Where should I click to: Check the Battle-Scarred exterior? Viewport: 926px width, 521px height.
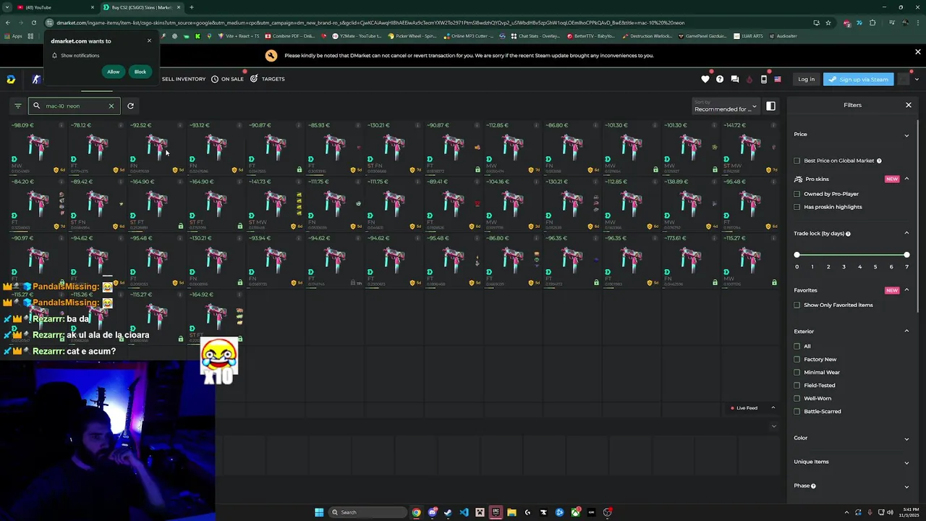(x=797, y=411)
